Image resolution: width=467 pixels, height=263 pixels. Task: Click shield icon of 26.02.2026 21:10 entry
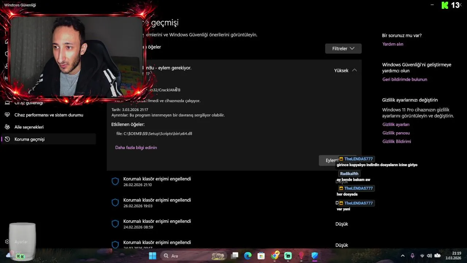(x=115, y=181)
